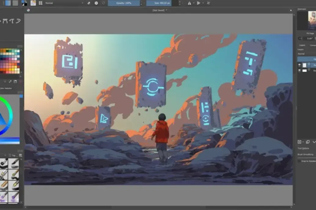Select the freehand path tool icon
Image resolution: width=316 pixels, height=210 pixels.
[12, 21]
